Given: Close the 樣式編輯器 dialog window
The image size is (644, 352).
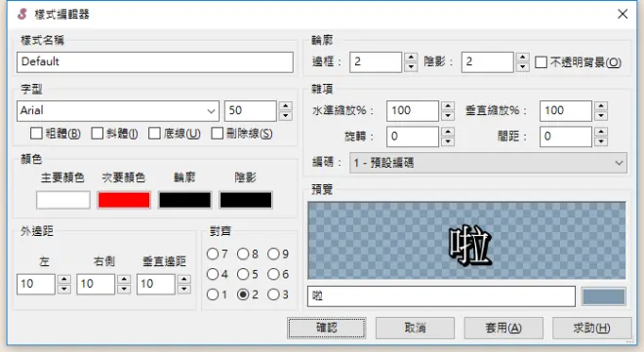Looking at the screenshot, I should click(623, 14).
